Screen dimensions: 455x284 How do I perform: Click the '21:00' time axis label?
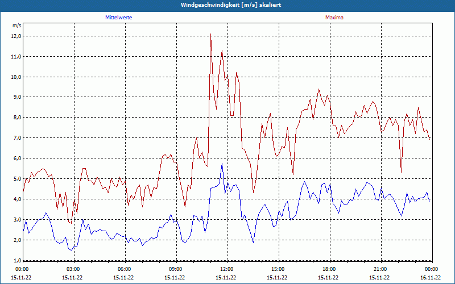381,269
